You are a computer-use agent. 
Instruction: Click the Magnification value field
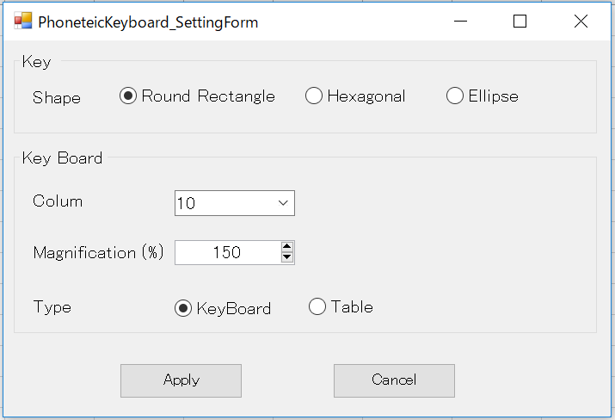pyautogui.click(x=228, y=252)
